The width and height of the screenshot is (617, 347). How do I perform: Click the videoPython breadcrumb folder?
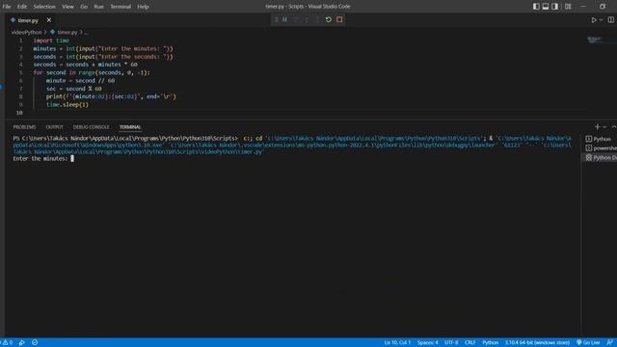(x=26, y=32)
